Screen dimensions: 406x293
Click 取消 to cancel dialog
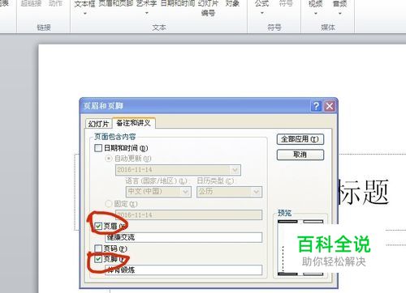click(x=300, y=155)
